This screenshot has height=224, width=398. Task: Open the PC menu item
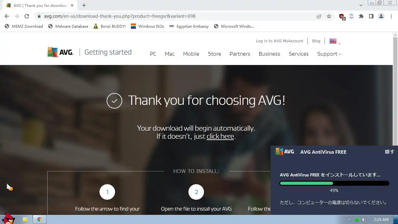153,54
